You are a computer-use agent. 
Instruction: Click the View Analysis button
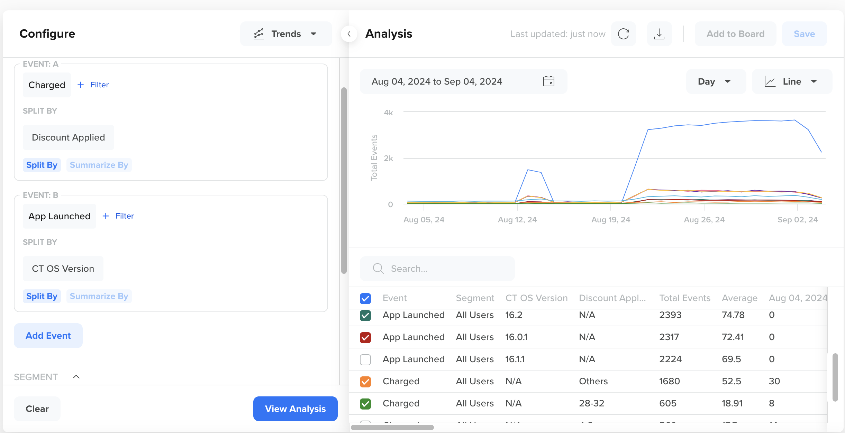[295, 409]
